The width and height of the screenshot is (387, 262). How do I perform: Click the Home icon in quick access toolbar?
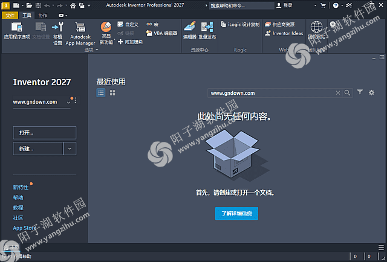(73, 5)
